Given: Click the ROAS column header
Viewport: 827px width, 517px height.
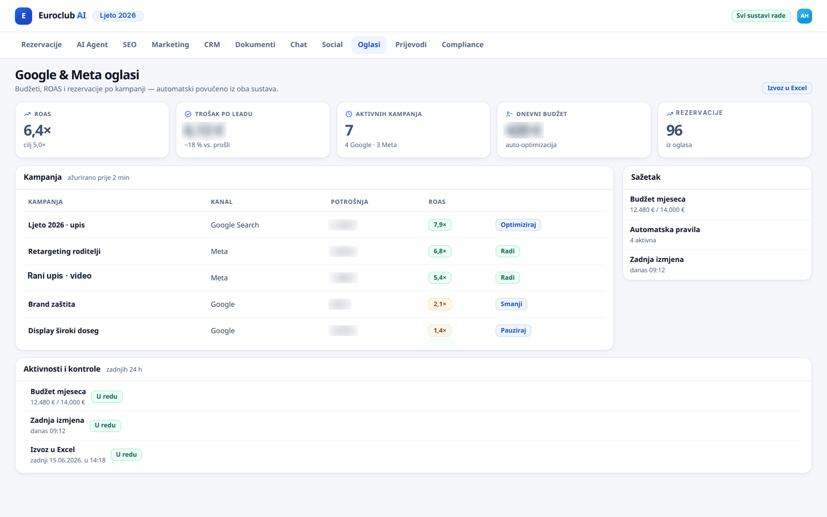Looking at the screenshot, I should (x=437, y=202).
